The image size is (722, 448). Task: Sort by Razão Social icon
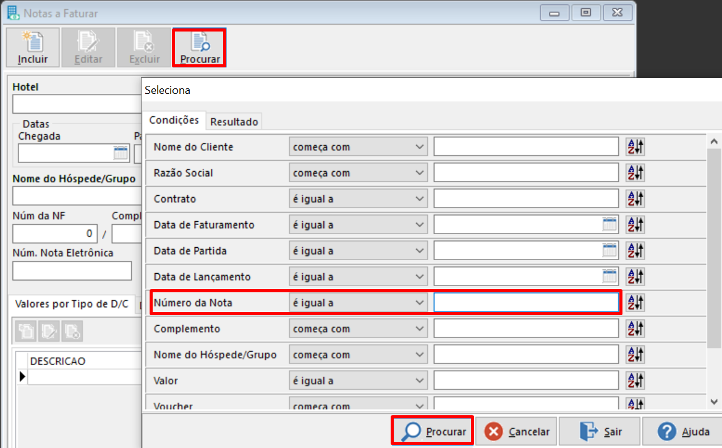[x=635, y=172]
